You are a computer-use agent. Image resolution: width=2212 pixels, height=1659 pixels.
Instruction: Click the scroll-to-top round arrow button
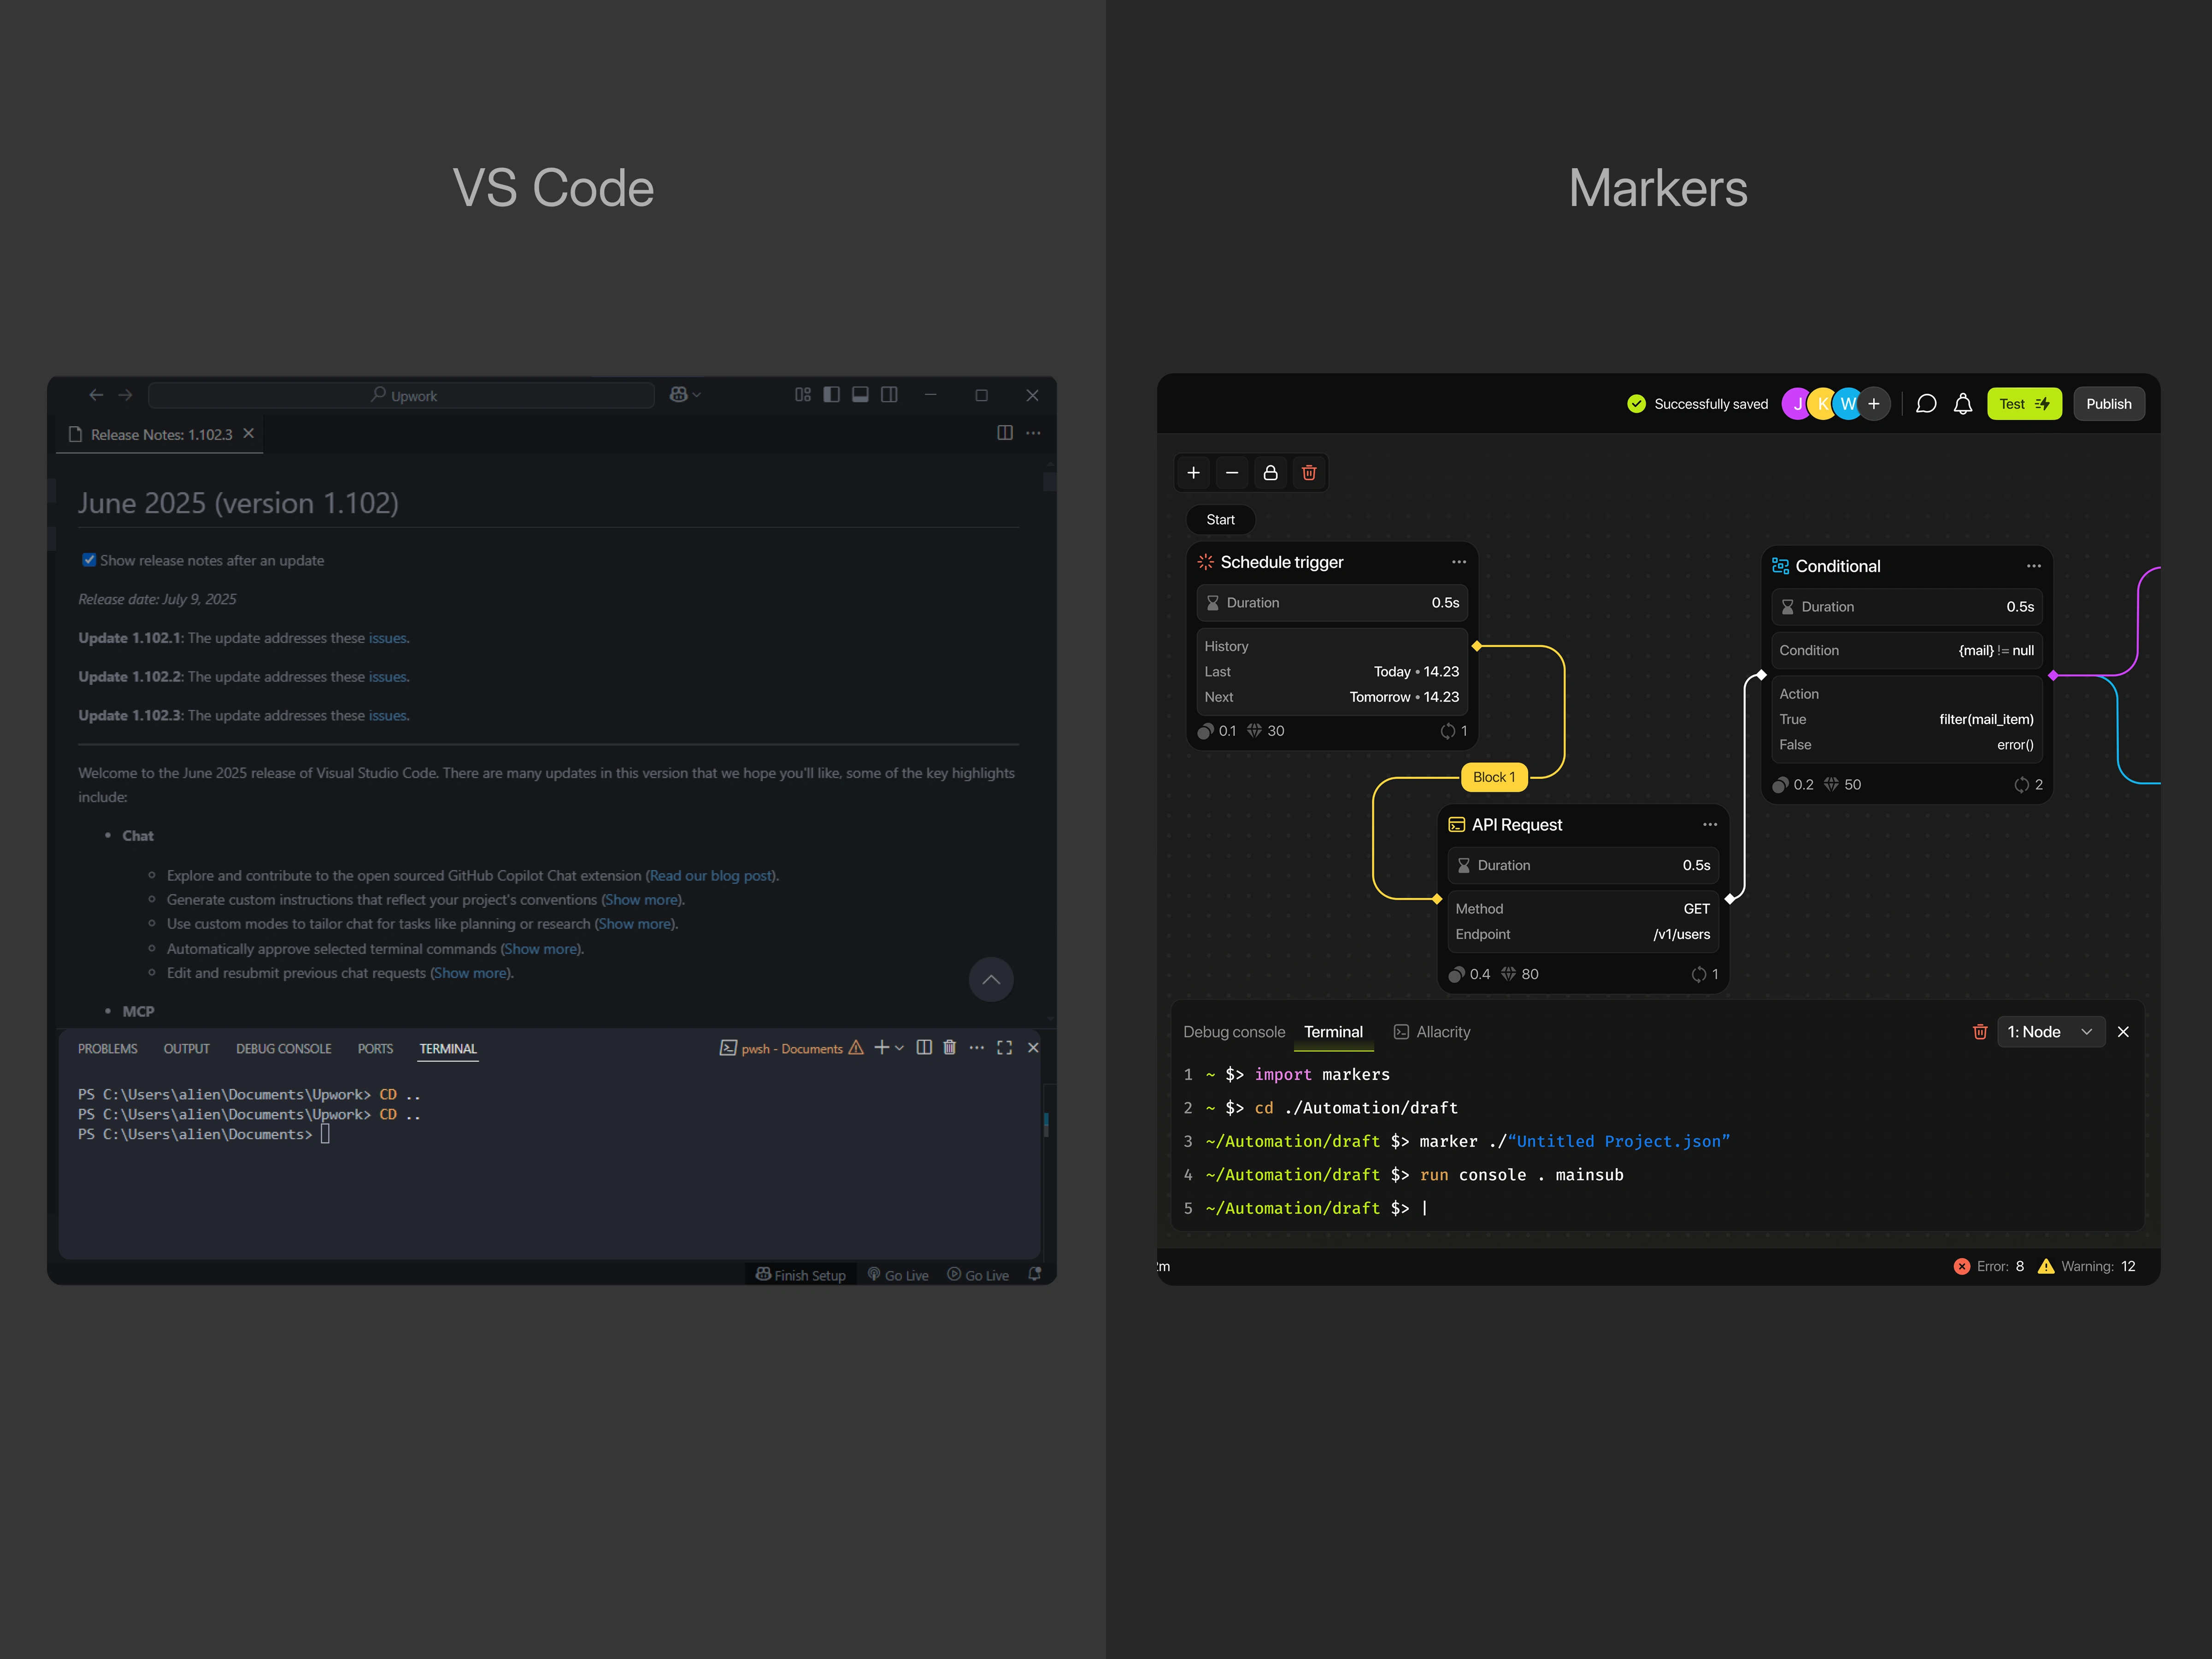coord(991,980)
